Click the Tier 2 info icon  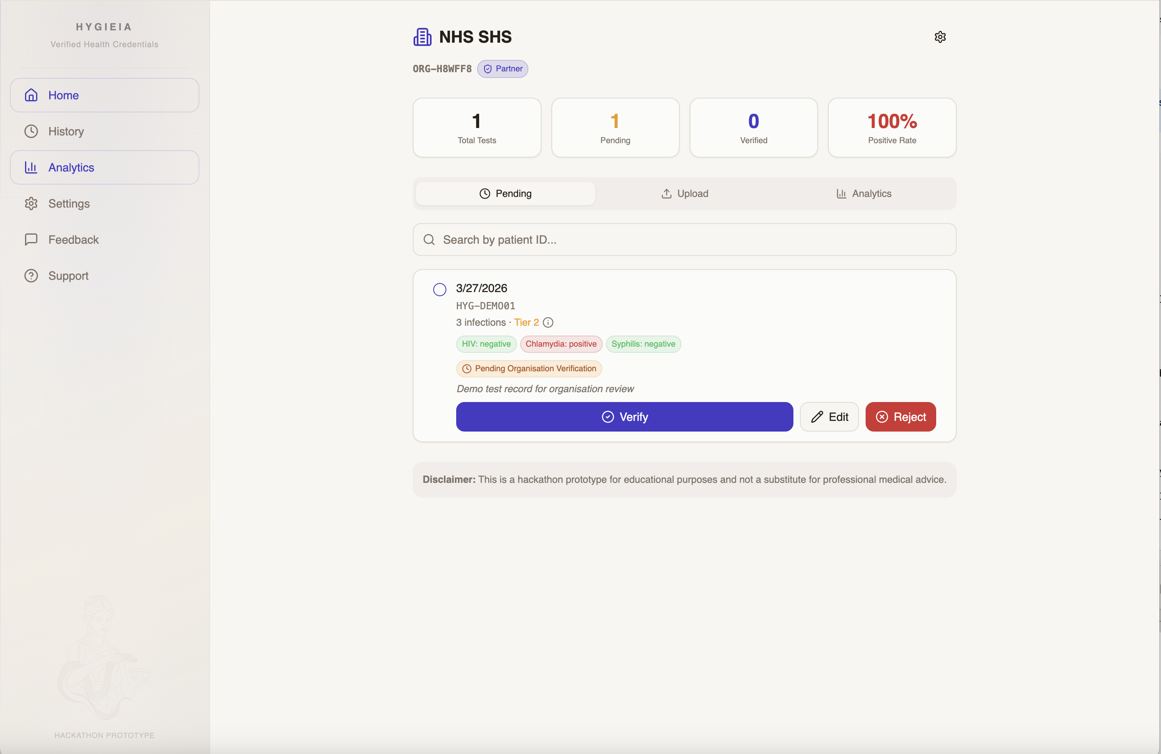click(x=548, y=322)
